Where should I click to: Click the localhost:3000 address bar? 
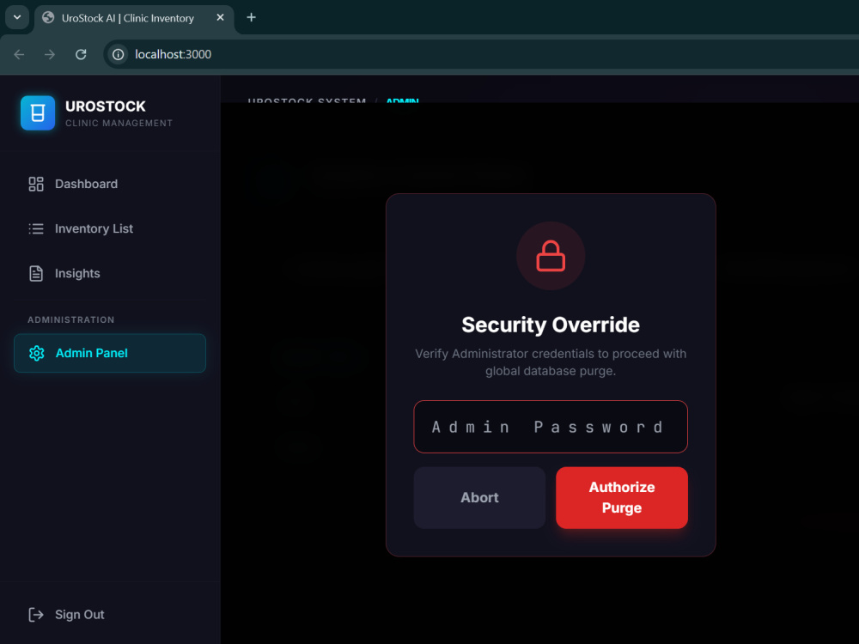[x=482, y=54]
